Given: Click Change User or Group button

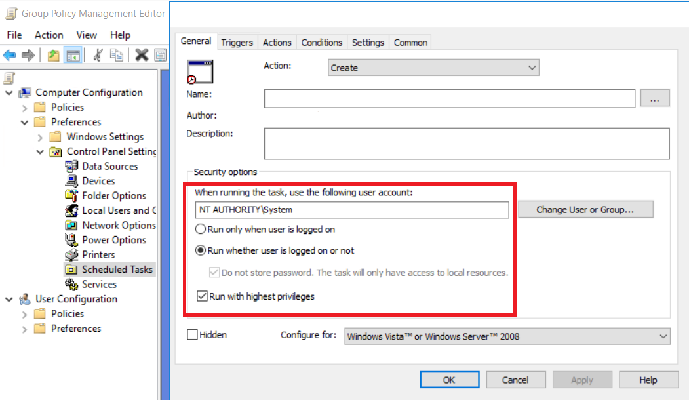Looking at the screenshot, I should [x=585, y=210].
